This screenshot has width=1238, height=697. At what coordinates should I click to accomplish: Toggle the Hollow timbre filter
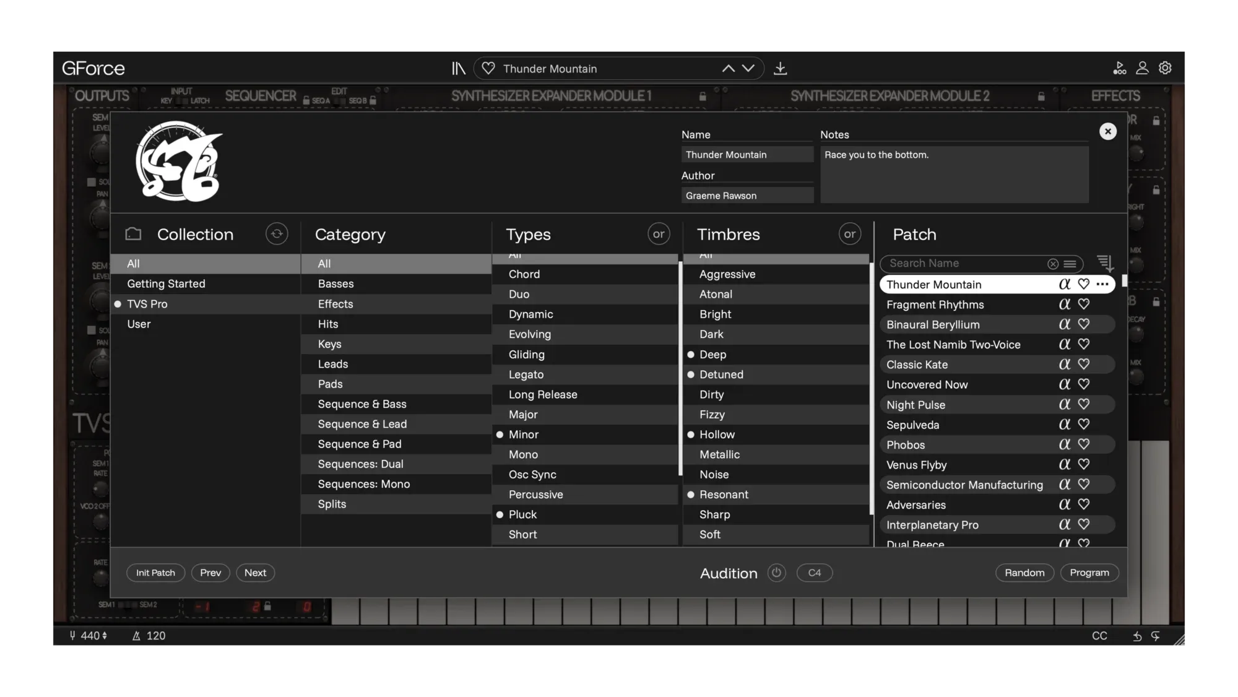(776, 435)
